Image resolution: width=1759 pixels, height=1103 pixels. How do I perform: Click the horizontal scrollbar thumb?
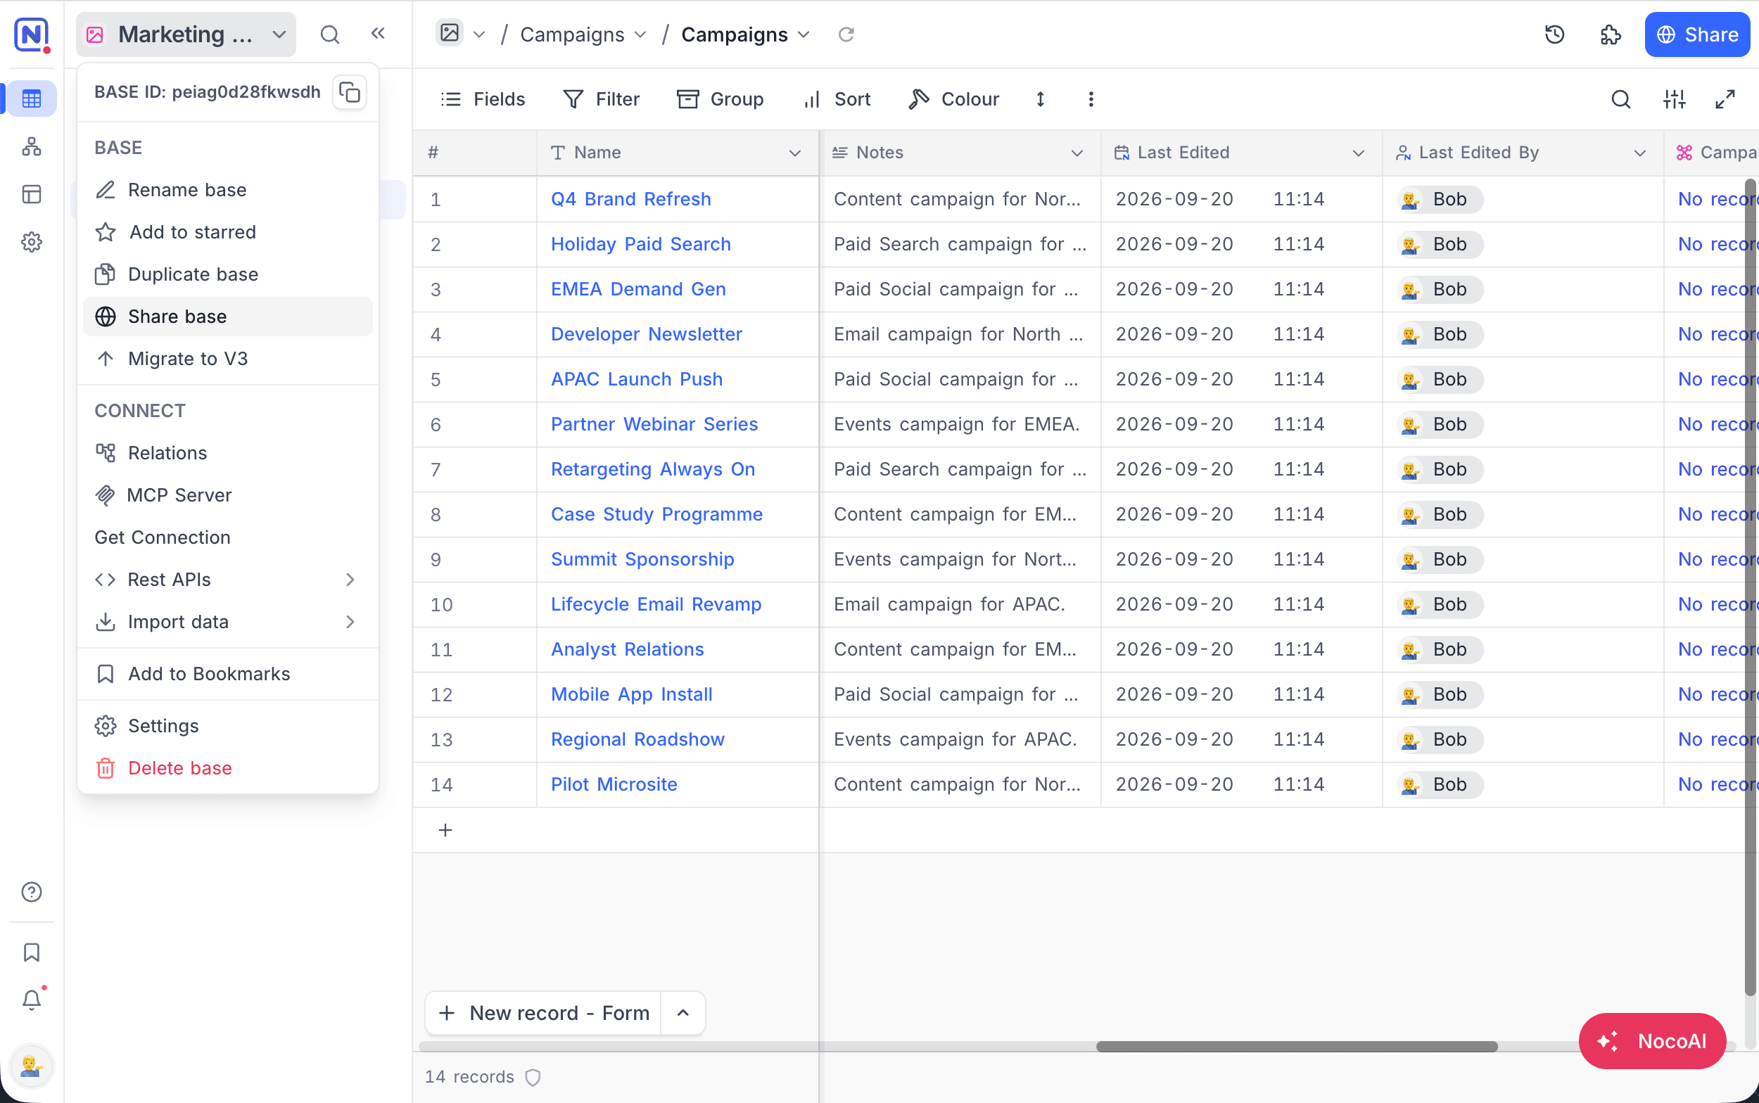click(x=1297, y=1046)
